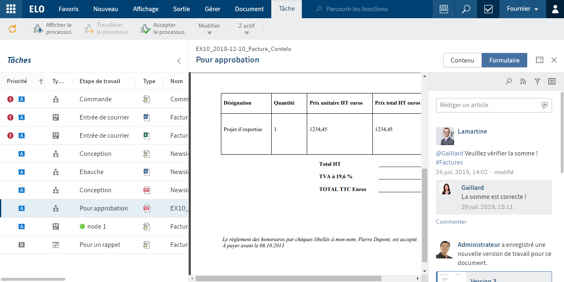Open the Affichage ribbon tab
Screen dimensions: 564x282
point(145,9)
